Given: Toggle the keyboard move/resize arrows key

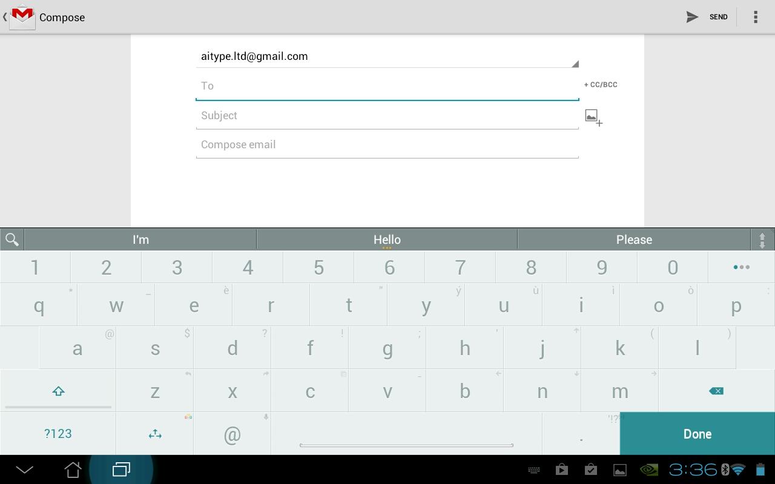Looking at the screenshot, I should tap(155, 434).
